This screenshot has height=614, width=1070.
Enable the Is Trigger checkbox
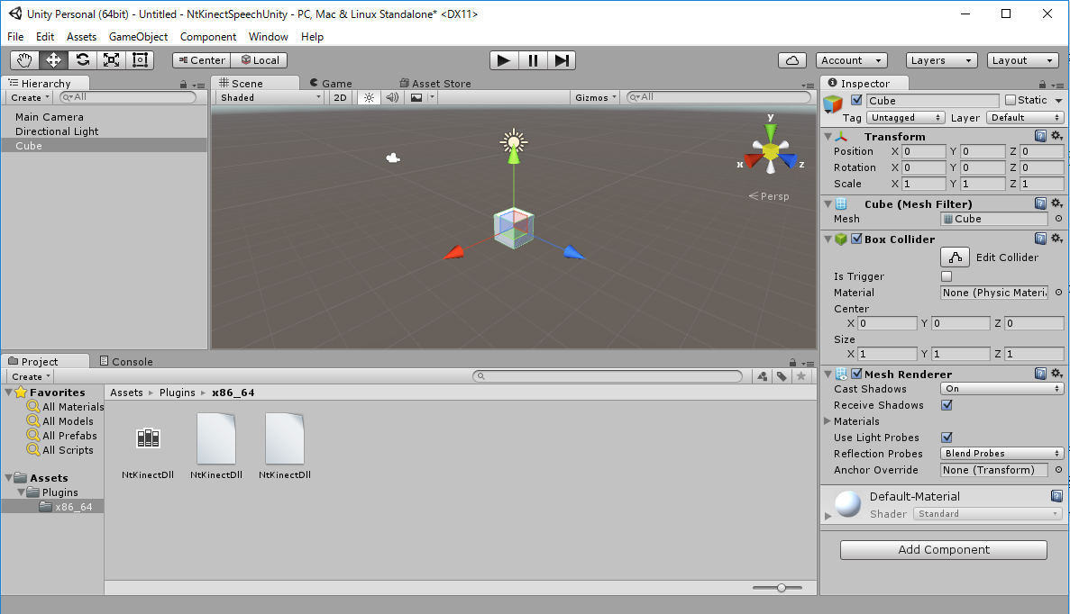947,276
